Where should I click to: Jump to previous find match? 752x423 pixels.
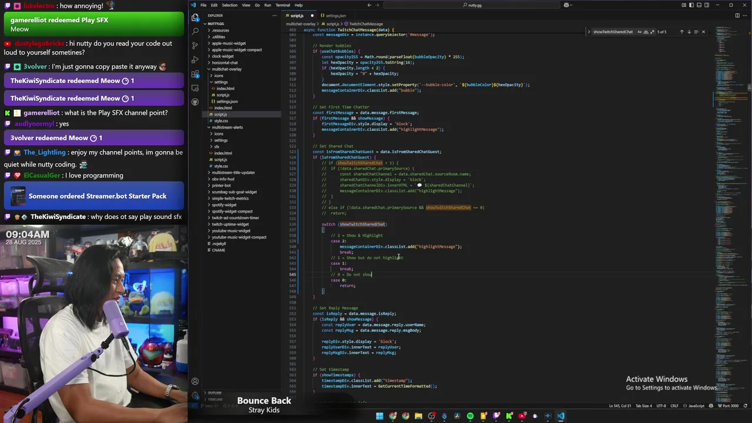pyautogui.click(x=681, y=32)
